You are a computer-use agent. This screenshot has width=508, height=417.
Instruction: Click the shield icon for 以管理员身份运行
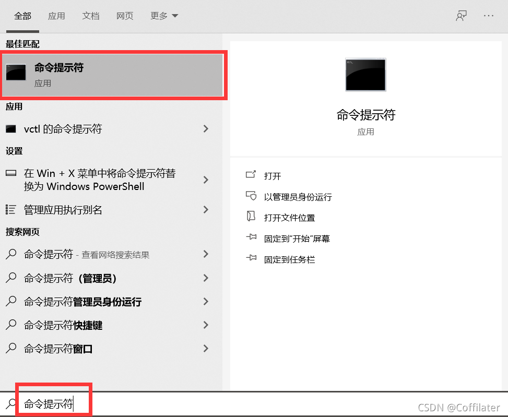click(251, 196)
